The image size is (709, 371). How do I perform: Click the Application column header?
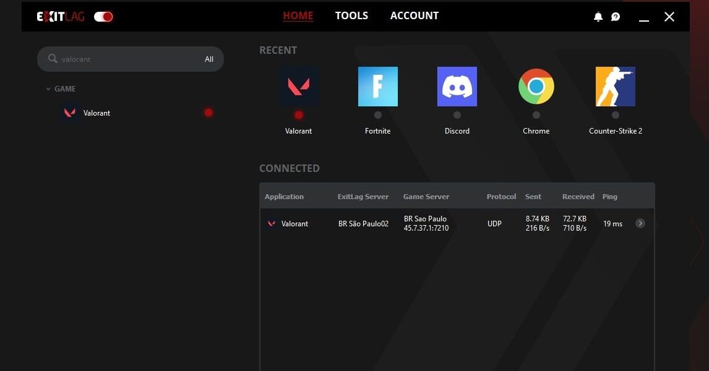pyautogui.click(x=284, y=197)
